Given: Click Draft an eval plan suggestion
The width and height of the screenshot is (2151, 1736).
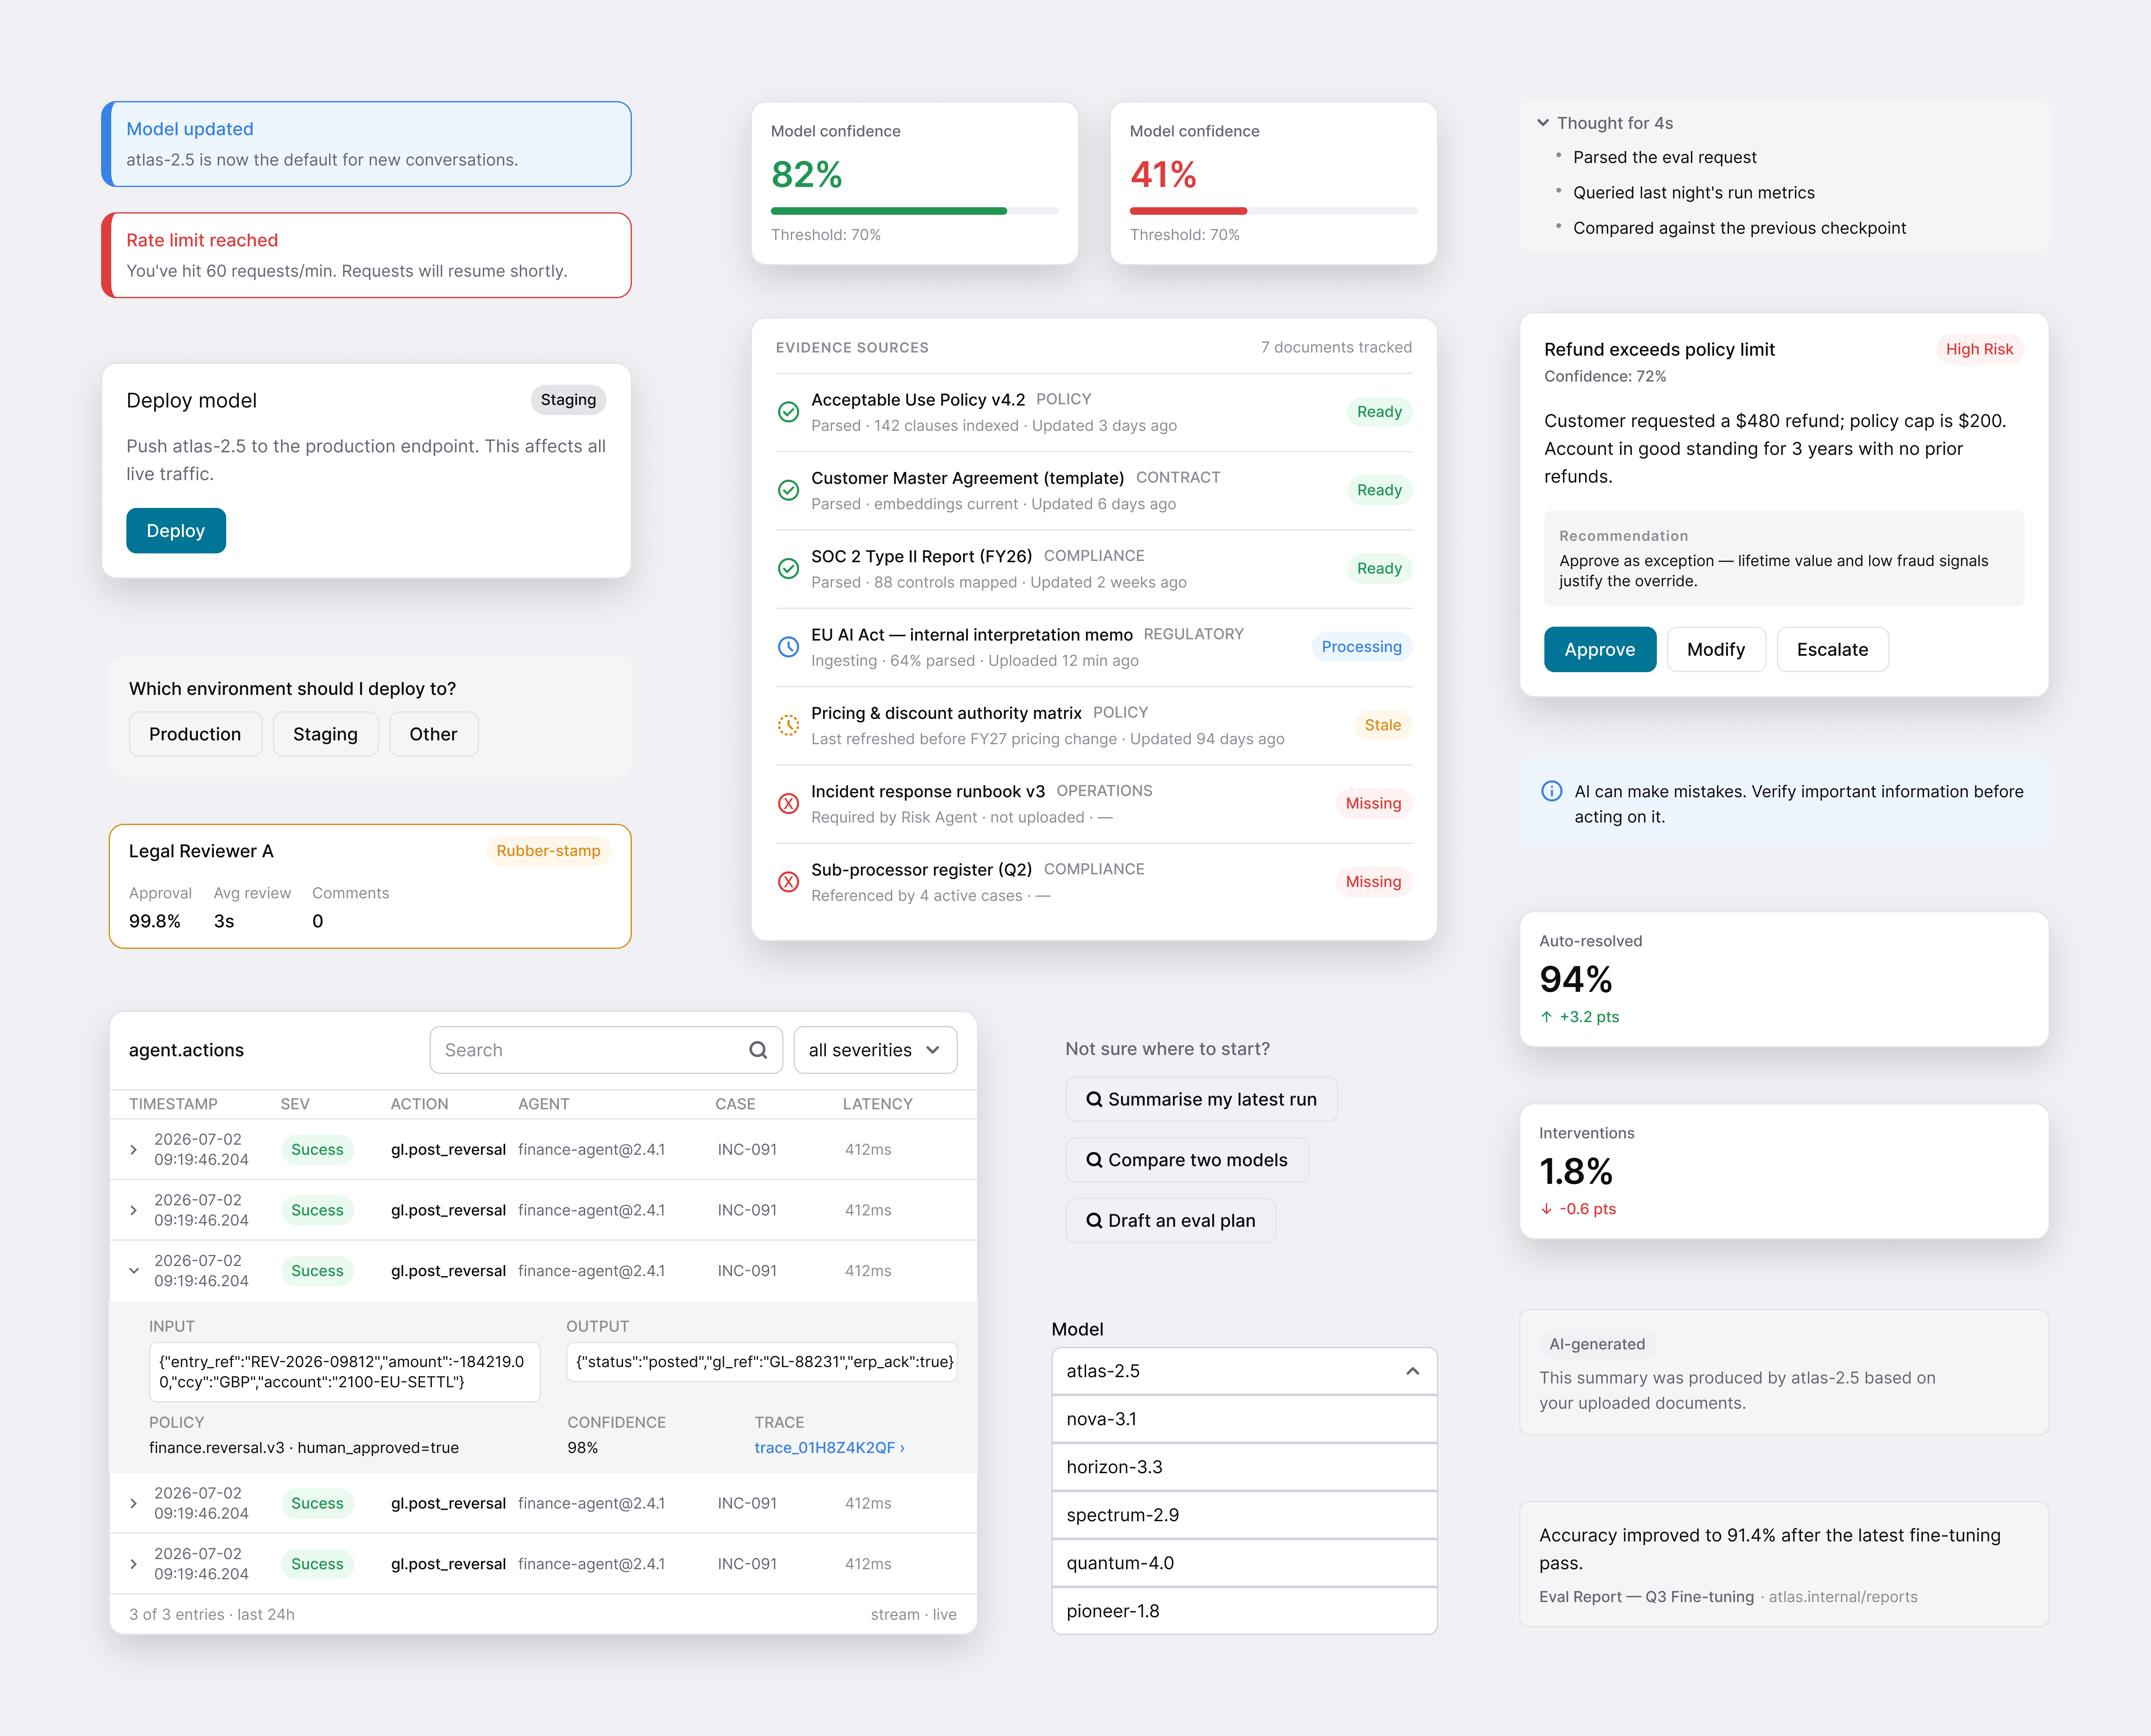Looking at the screenshot, I should click(x=1171, y=1221).
